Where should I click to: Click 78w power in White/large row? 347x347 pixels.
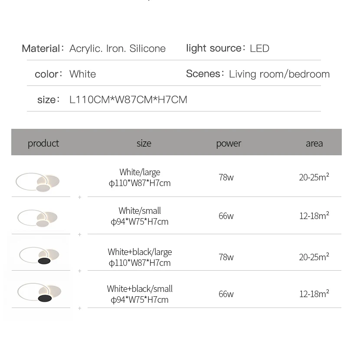[x=226, y=177]
